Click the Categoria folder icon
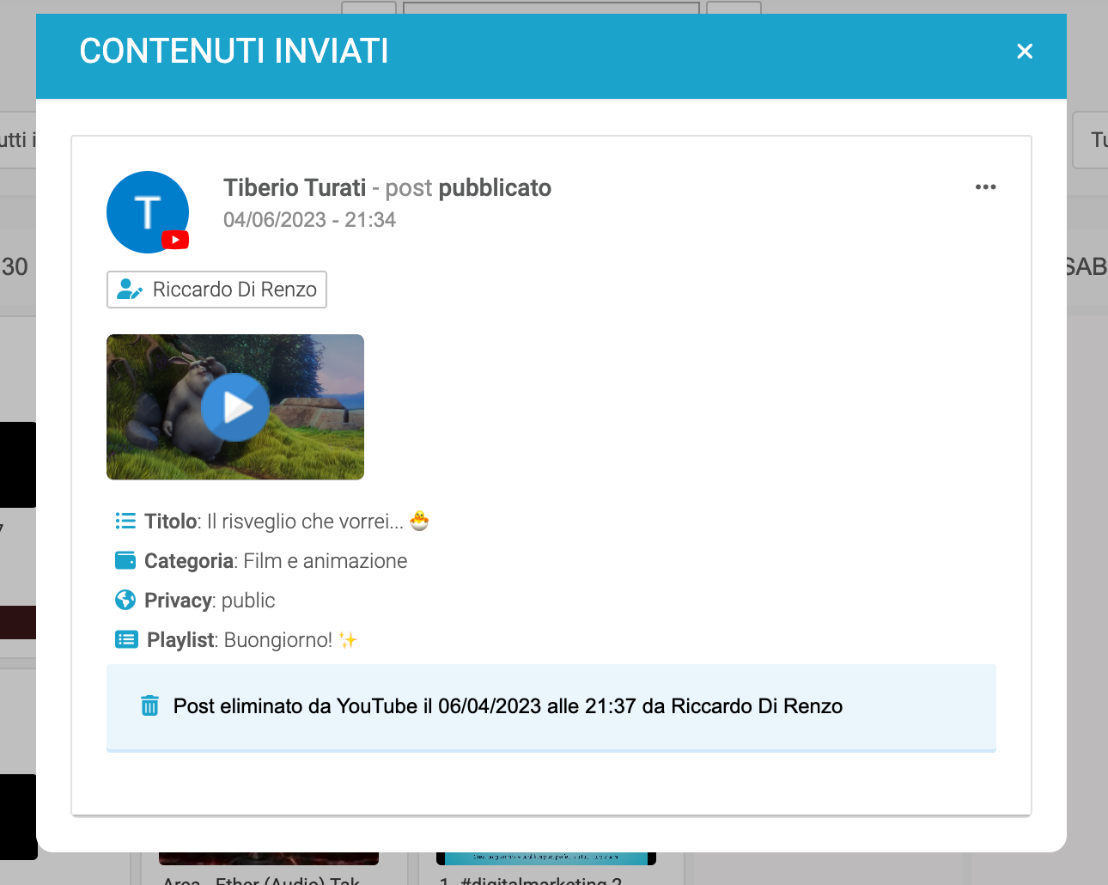Screen dimensions: 1108x885 125,561
